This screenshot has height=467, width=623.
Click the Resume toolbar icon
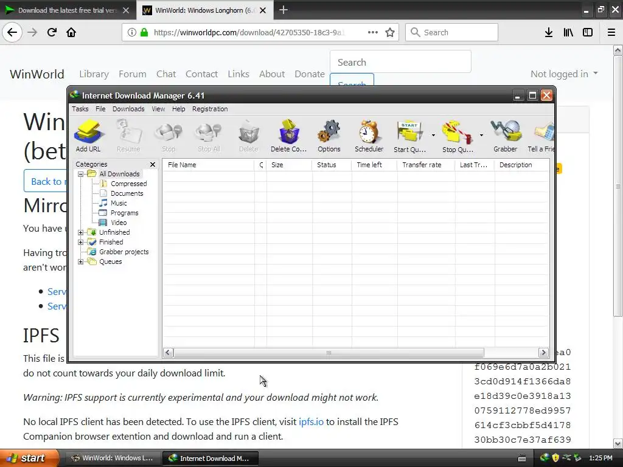click(x=128, y=136)
